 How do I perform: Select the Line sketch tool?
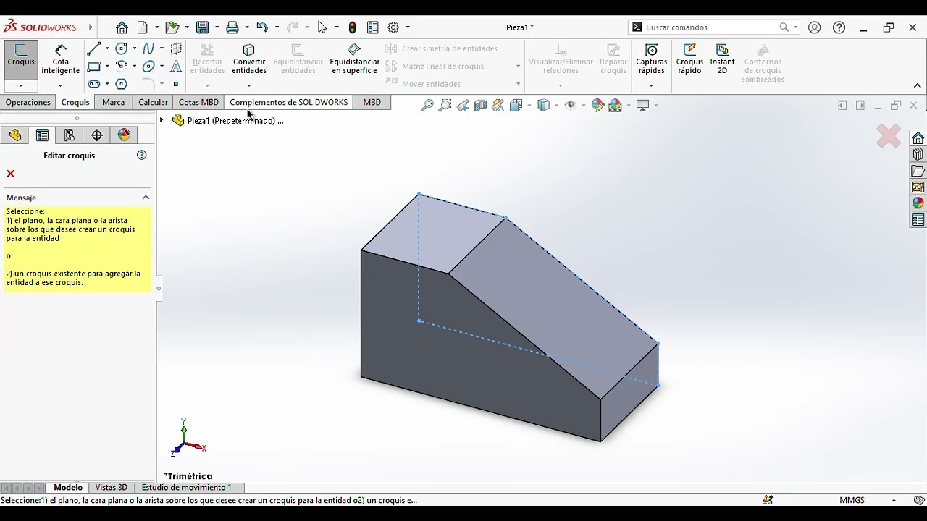pos(93,48)
